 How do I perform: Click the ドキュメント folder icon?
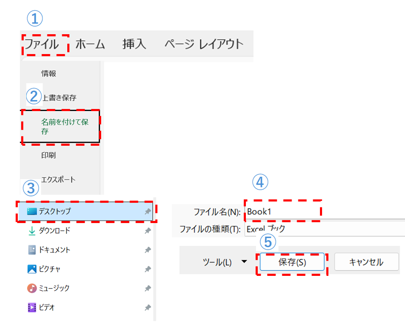point(32,250)
